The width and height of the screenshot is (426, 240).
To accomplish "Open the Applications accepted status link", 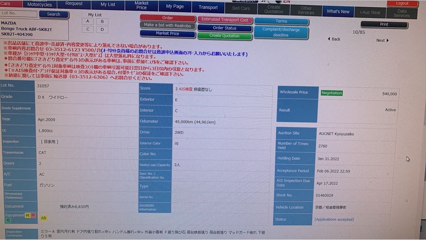I will click(x=334, y=220).
